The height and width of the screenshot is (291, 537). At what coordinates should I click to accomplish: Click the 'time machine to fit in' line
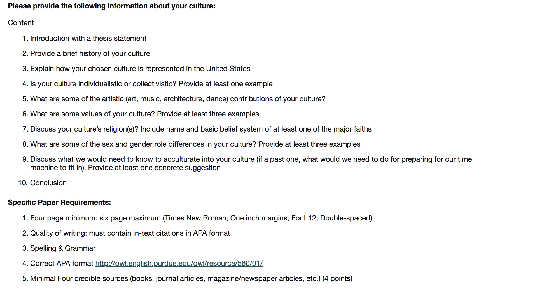125,168
